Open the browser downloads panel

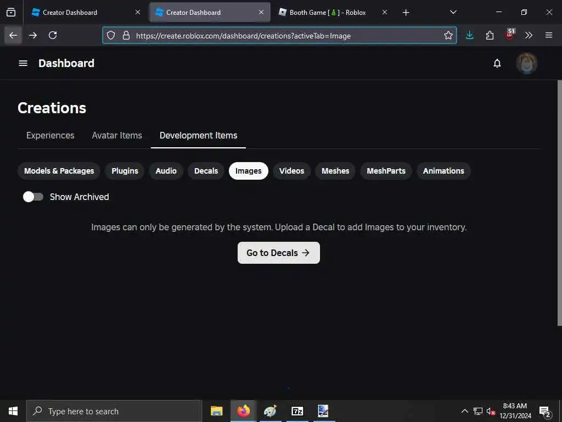pos(470,35)
